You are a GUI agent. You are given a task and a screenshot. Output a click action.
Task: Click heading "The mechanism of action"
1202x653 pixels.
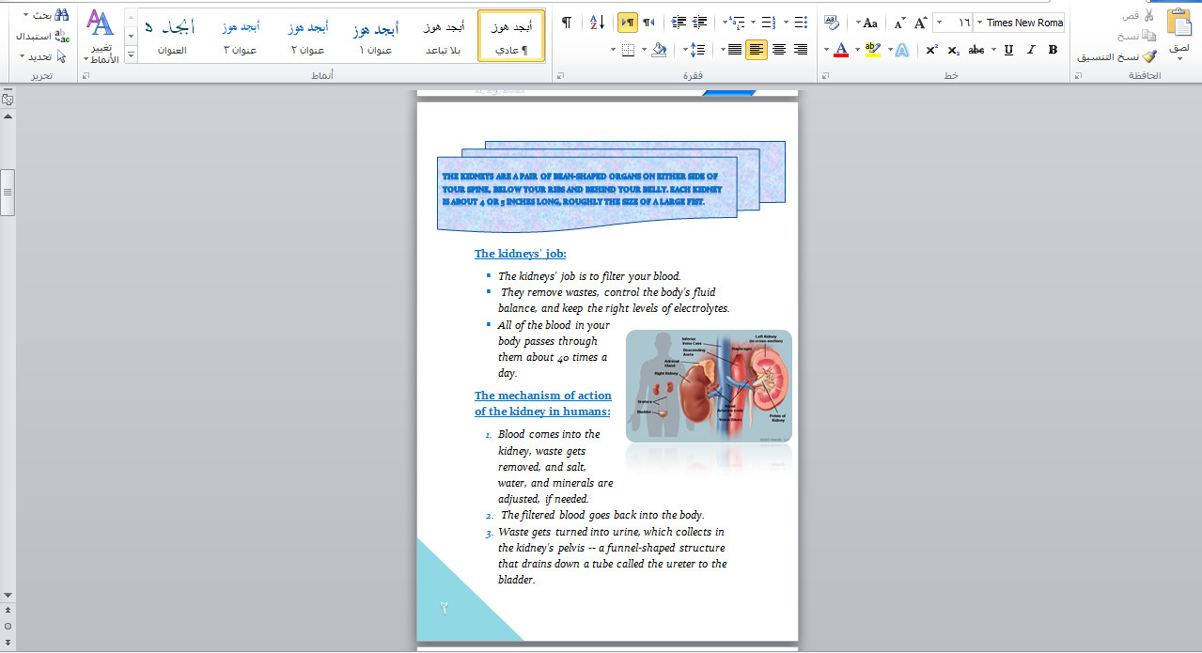pos(543,396)
